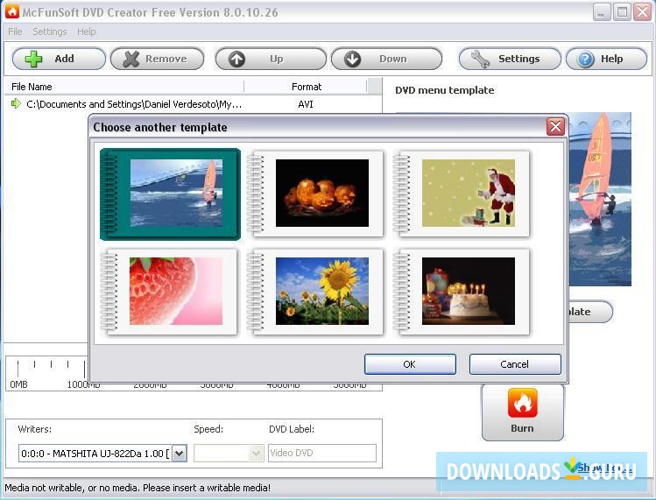This screenshot has width=656, height=500.
Task: Open the File menu
Action: click(x=15, y=32)
